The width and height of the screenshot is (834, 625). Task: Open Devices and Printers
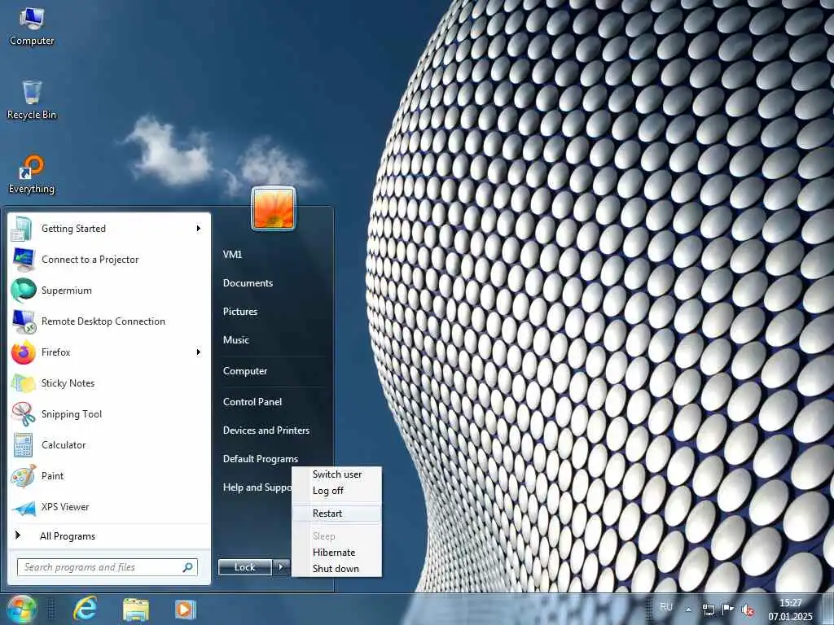pos(266,431)
